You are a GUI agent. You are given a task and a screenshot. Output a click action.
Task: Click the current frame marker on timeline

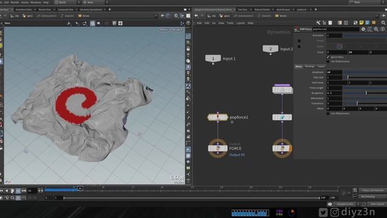pyautogui.click(x=80, y=188)
